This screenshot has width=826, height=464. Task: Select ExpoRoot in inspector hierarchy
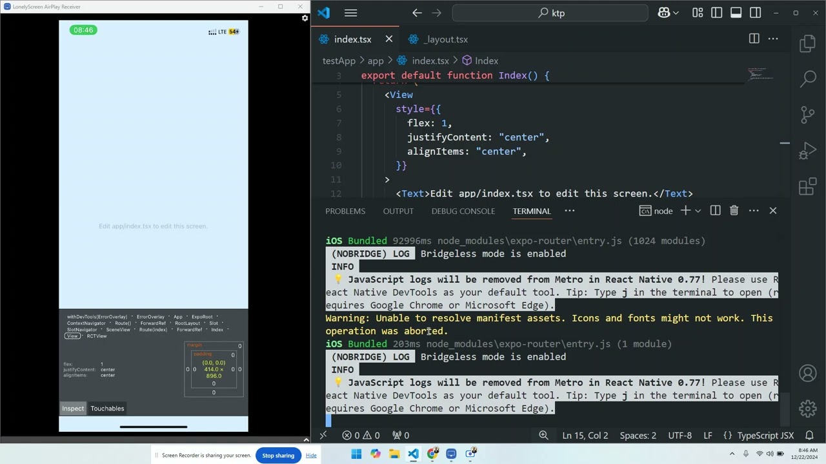tap(202, 317)
